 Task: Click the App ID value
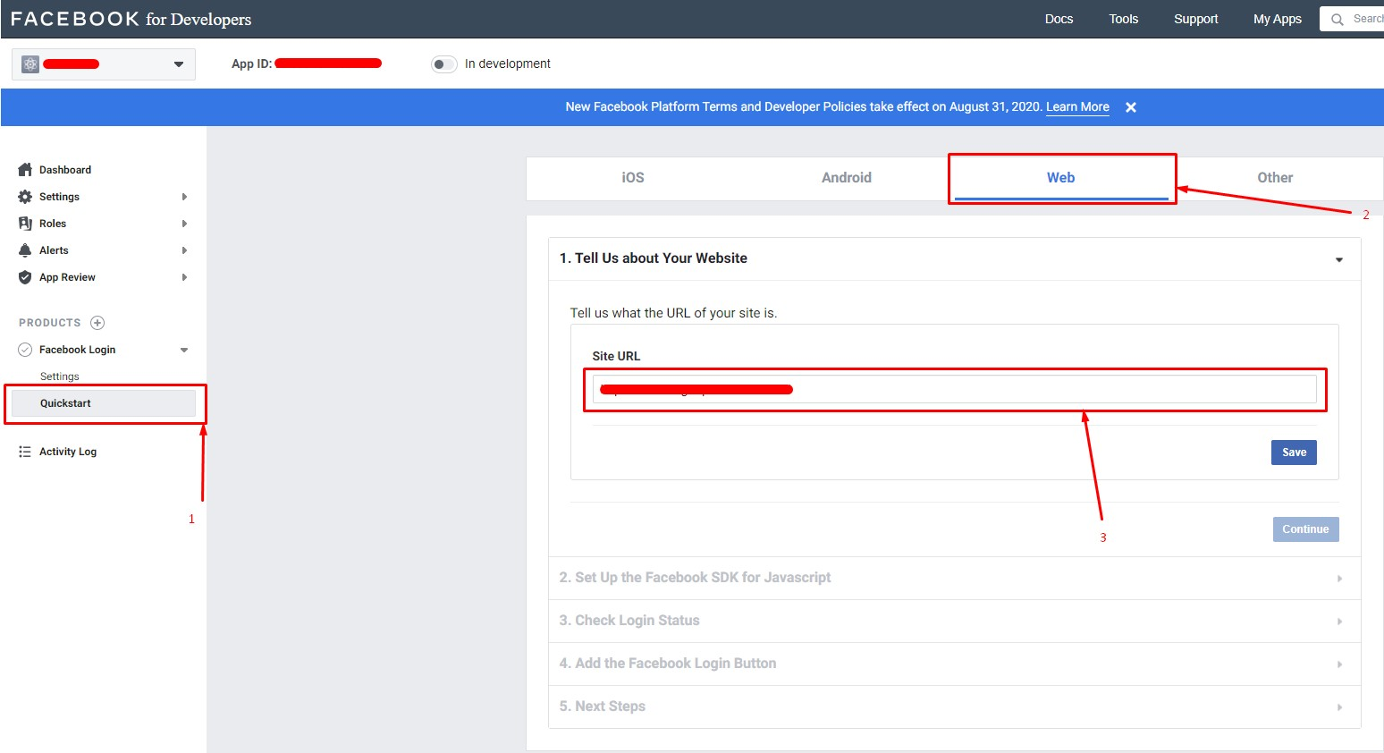[x=328, y=63]
